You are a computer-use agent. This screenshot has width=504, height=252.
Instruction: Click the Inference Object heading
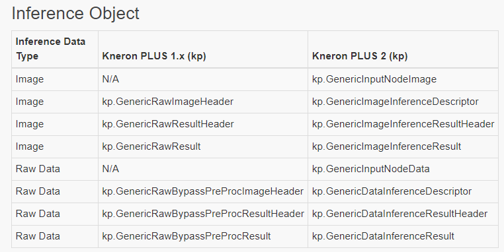[75, 14]
